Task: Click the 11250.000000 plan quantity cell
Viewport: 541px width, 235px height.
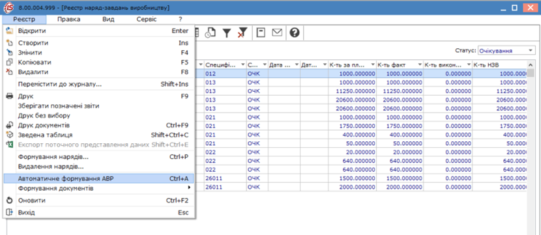Action: [352, 91]
